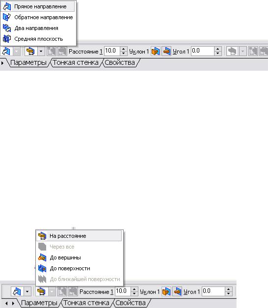Screen dimensions: 268x308
Task: Select 'Средняя плоскость' menu entry
Action: 38,39
